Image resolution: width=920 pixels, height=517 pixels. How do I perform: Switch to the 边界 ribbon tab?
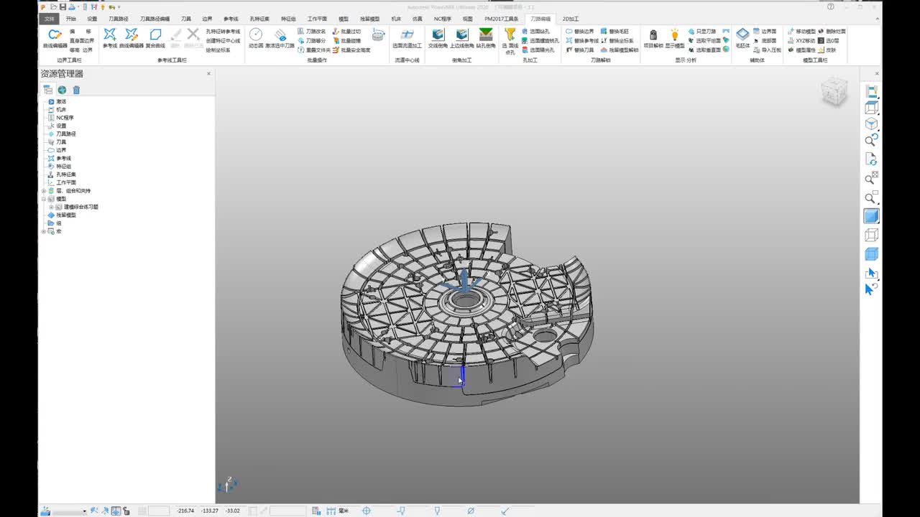point(207,19)
